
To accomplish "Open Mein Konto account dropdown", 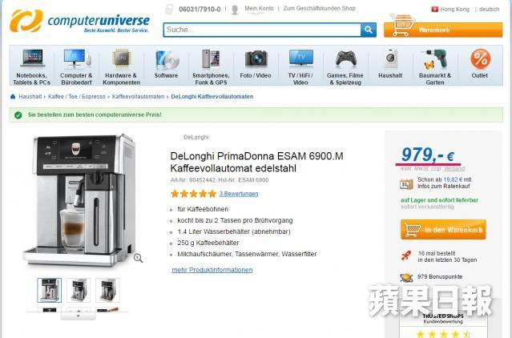I will [259, 9].
